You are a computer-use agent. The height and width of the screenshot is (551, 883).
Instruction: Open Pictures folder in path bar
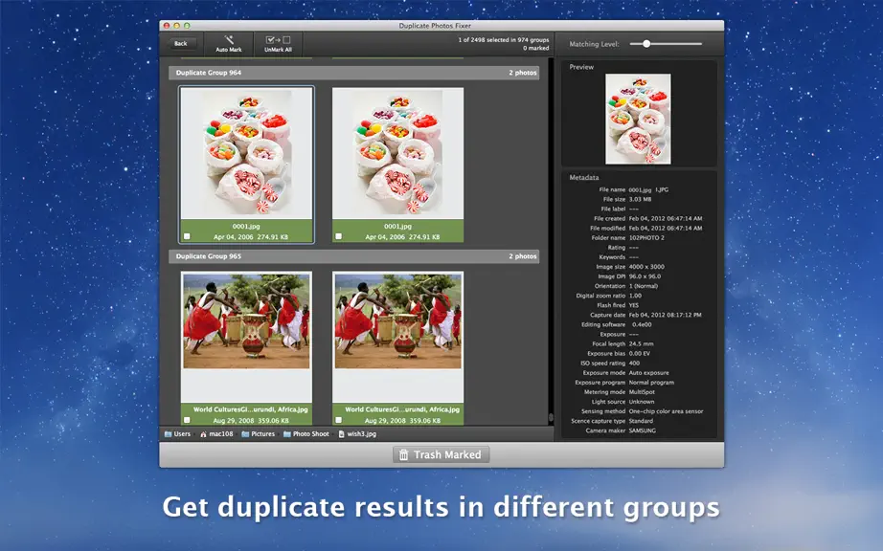pos(258,434)
